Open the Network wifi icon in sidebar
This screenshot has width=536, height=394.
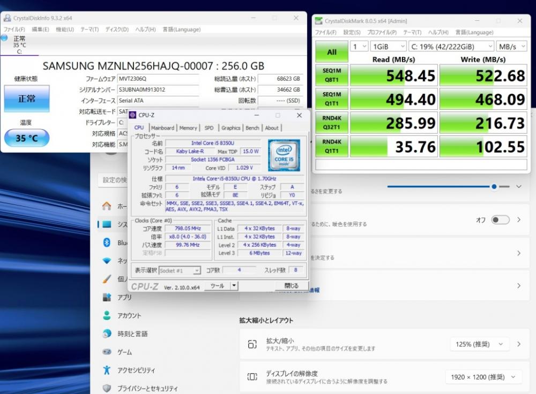(x=107, y=261)
